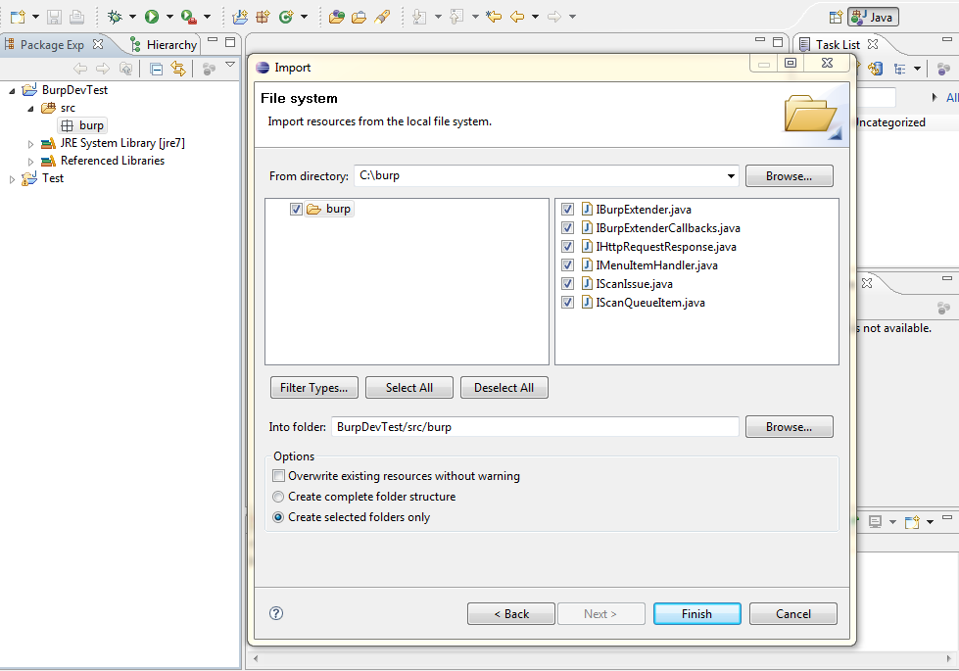
Task: Open the From directory dropdown arrow
Action: [731, 176]
